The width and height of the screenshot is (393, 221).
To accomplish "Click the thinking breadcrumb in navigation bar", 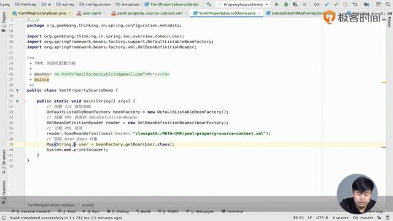I will pos(26,4).
